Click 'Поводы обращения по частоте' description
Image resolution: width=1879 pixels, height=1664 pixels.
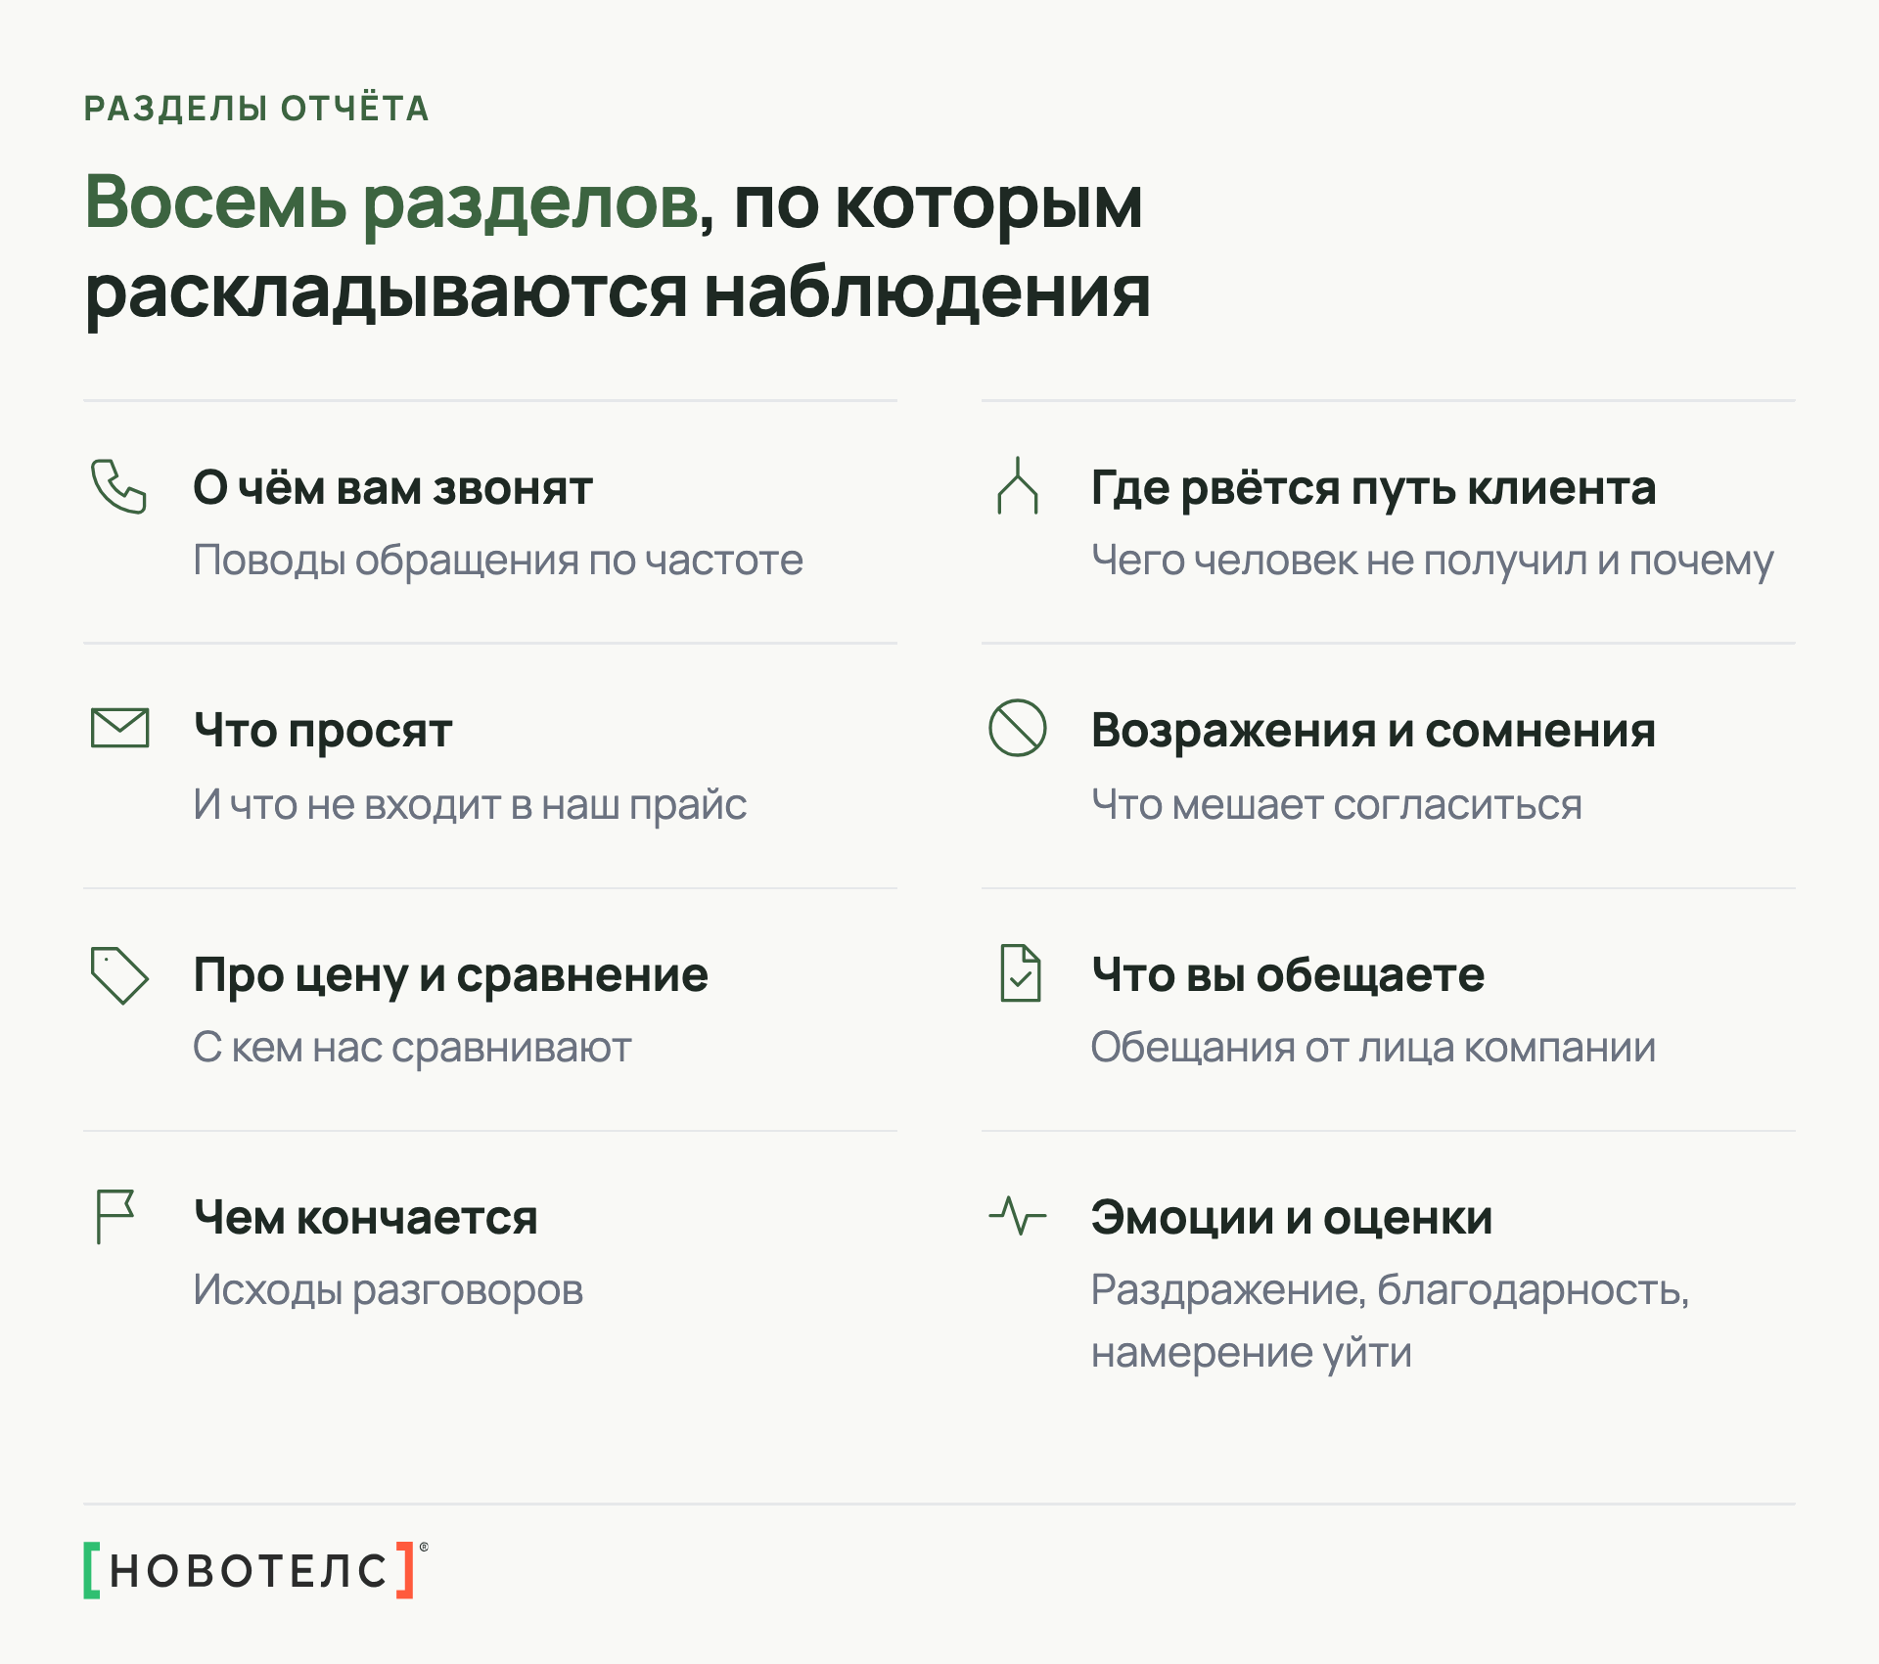tap(498, 562)
